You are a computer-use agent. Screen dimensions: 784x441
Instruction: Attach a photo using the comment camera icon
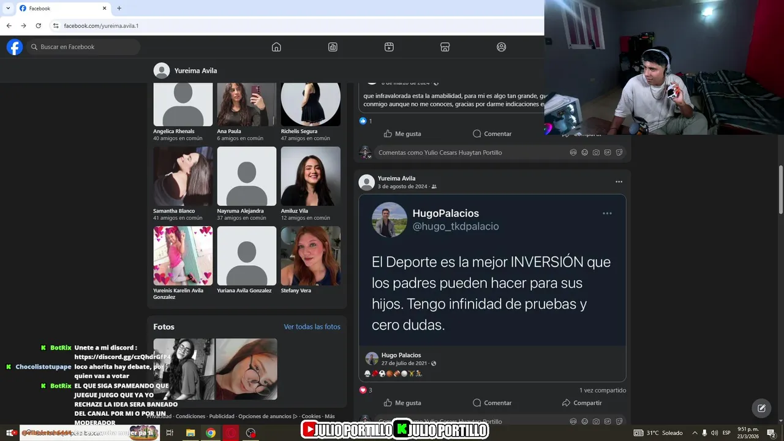pos(596,153)
